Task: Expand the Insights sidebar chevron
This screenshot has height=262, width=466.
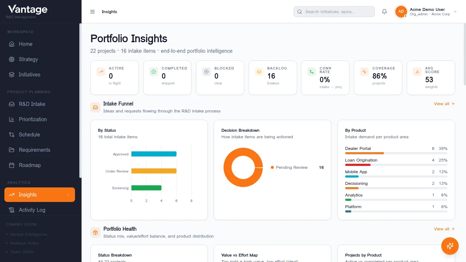Action: click(x=68, y=195)
